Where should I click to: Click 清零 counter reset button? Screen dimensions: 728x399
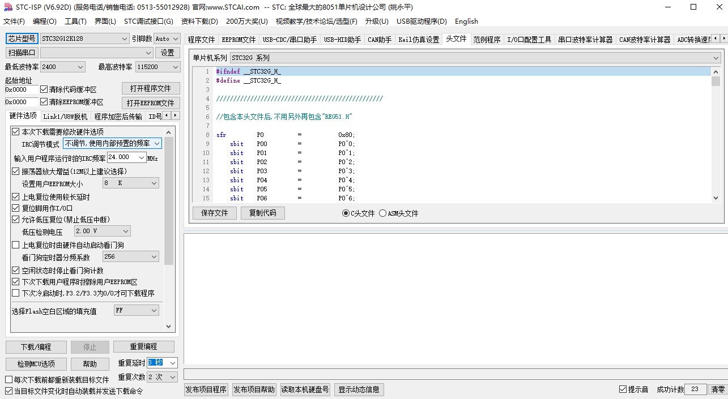pos(718,389)
